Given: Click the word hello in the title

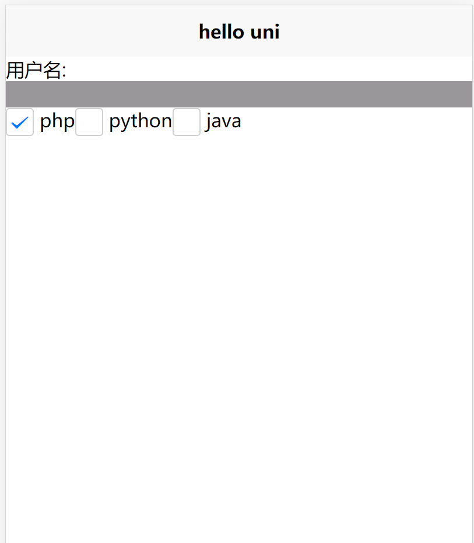Looking at the screenshot, I should (x=222, y=32).
